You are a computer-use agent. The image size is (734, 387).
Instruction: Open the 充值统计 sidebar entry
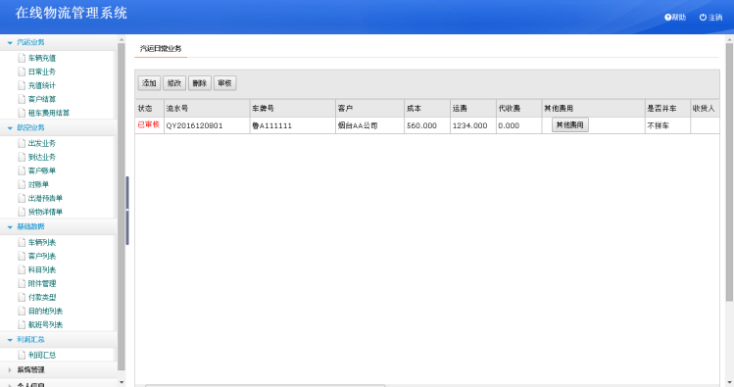tap(42, 85)
